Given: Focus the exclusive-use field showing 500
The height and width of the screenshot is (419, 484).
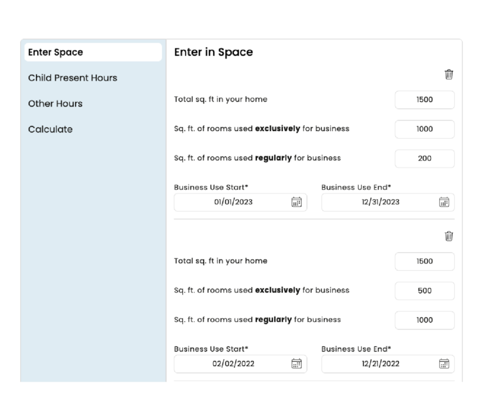Looking at the screenshot, I should pyautogui.click(x=424, y=290).
